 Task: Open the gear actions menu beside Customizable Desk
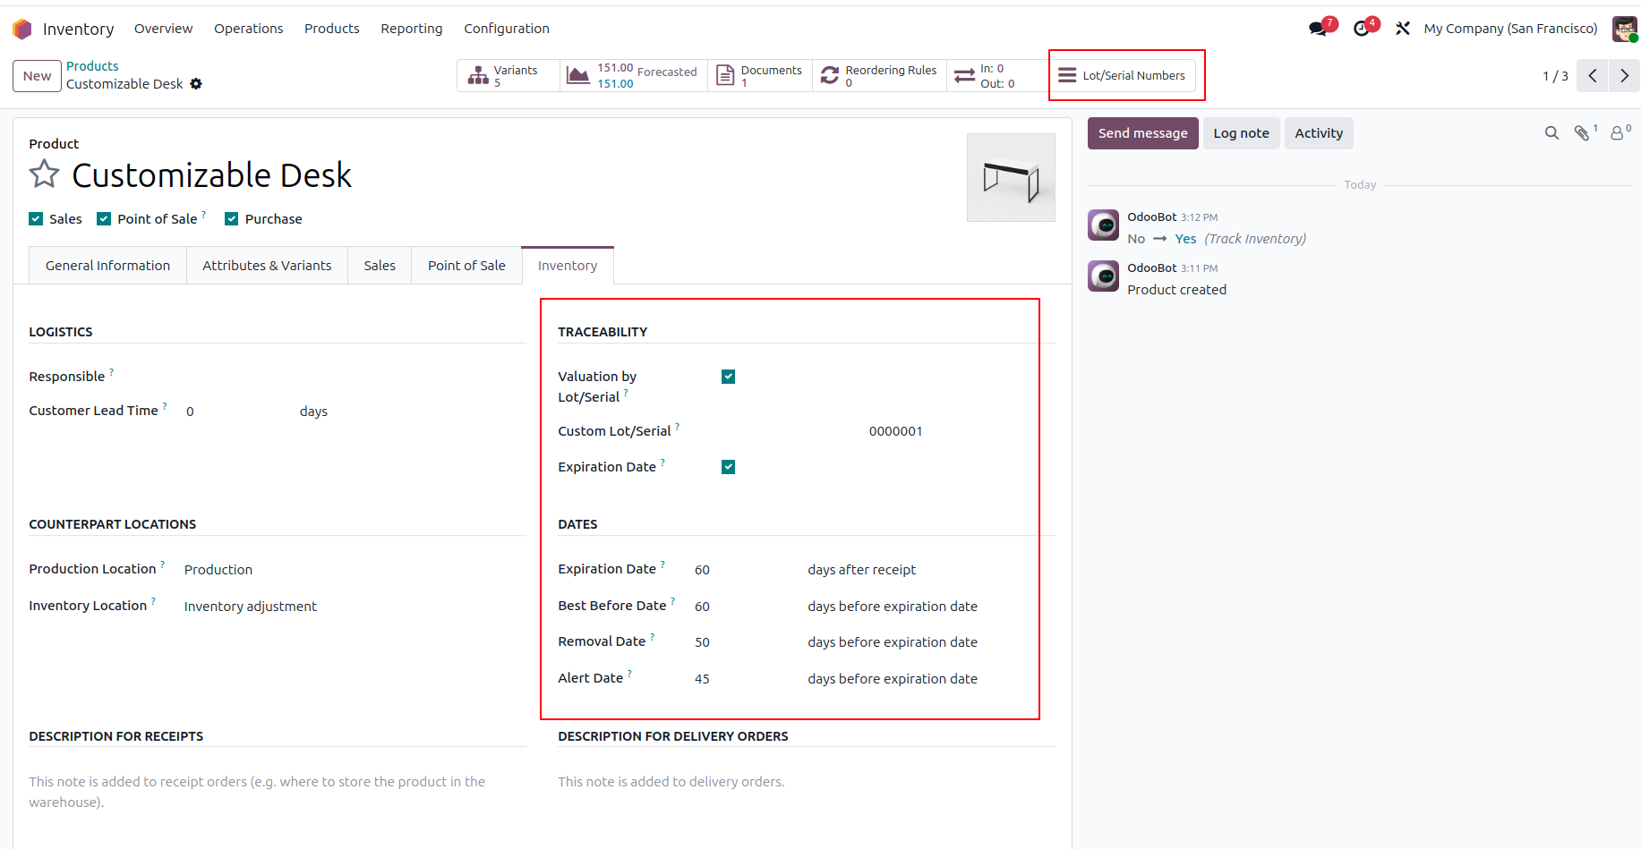[x=196, y=84]
